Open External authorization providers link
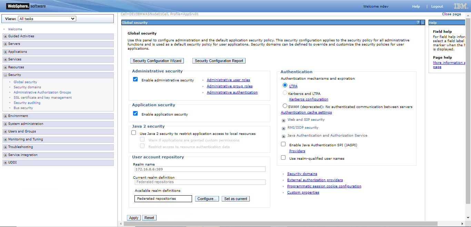The width and height of the screenshot is (471, 227). click(315, 180)
